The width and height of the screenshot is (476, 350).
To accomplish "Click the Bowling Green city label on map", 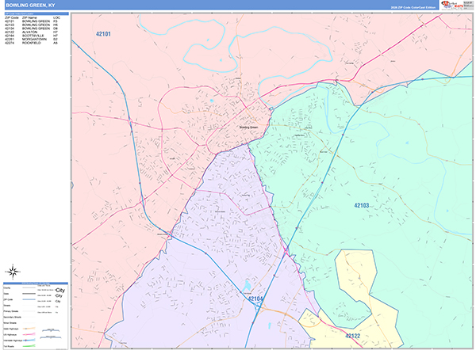I will coord(249,127).
